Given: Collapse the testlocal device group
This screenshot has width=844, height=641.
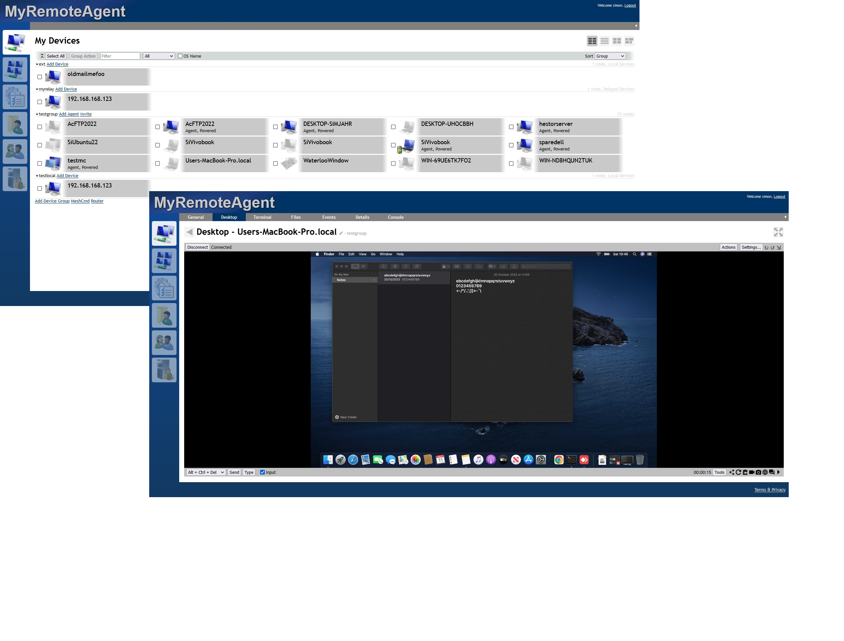Looking at the screenshot, I should [37, 176].
